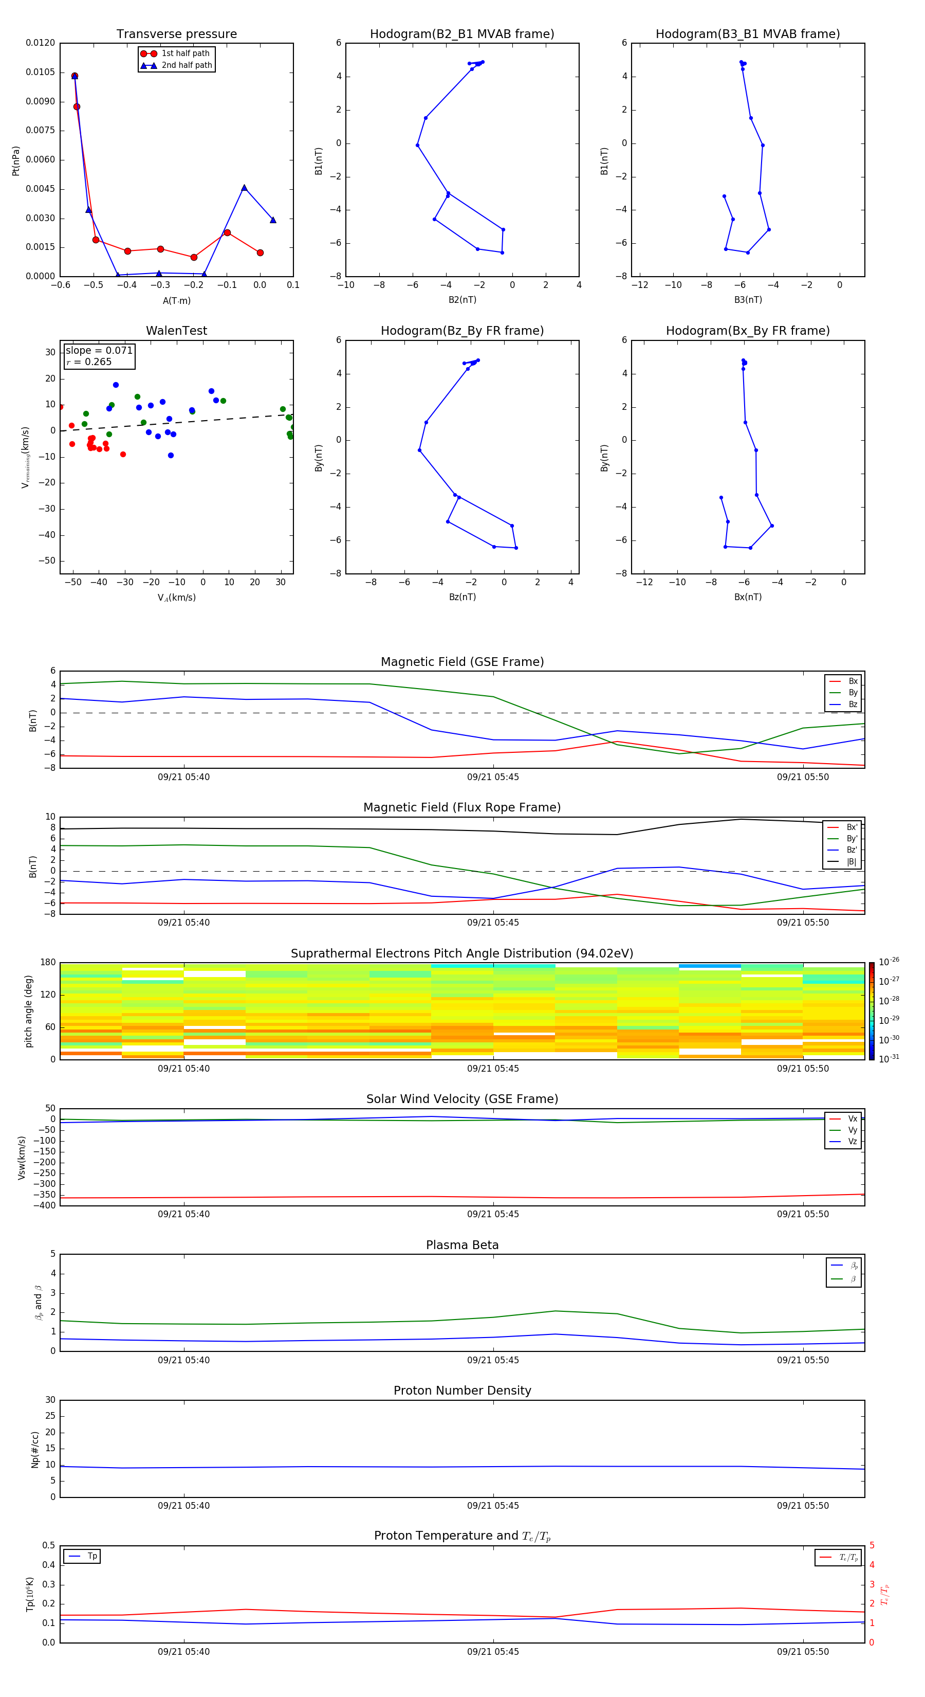Image resolution: width=925 pixels, height=1697 pixels.
Task: Click the 'Proton Temperature and Te/Tp' title
Action: click(462, 1536)
